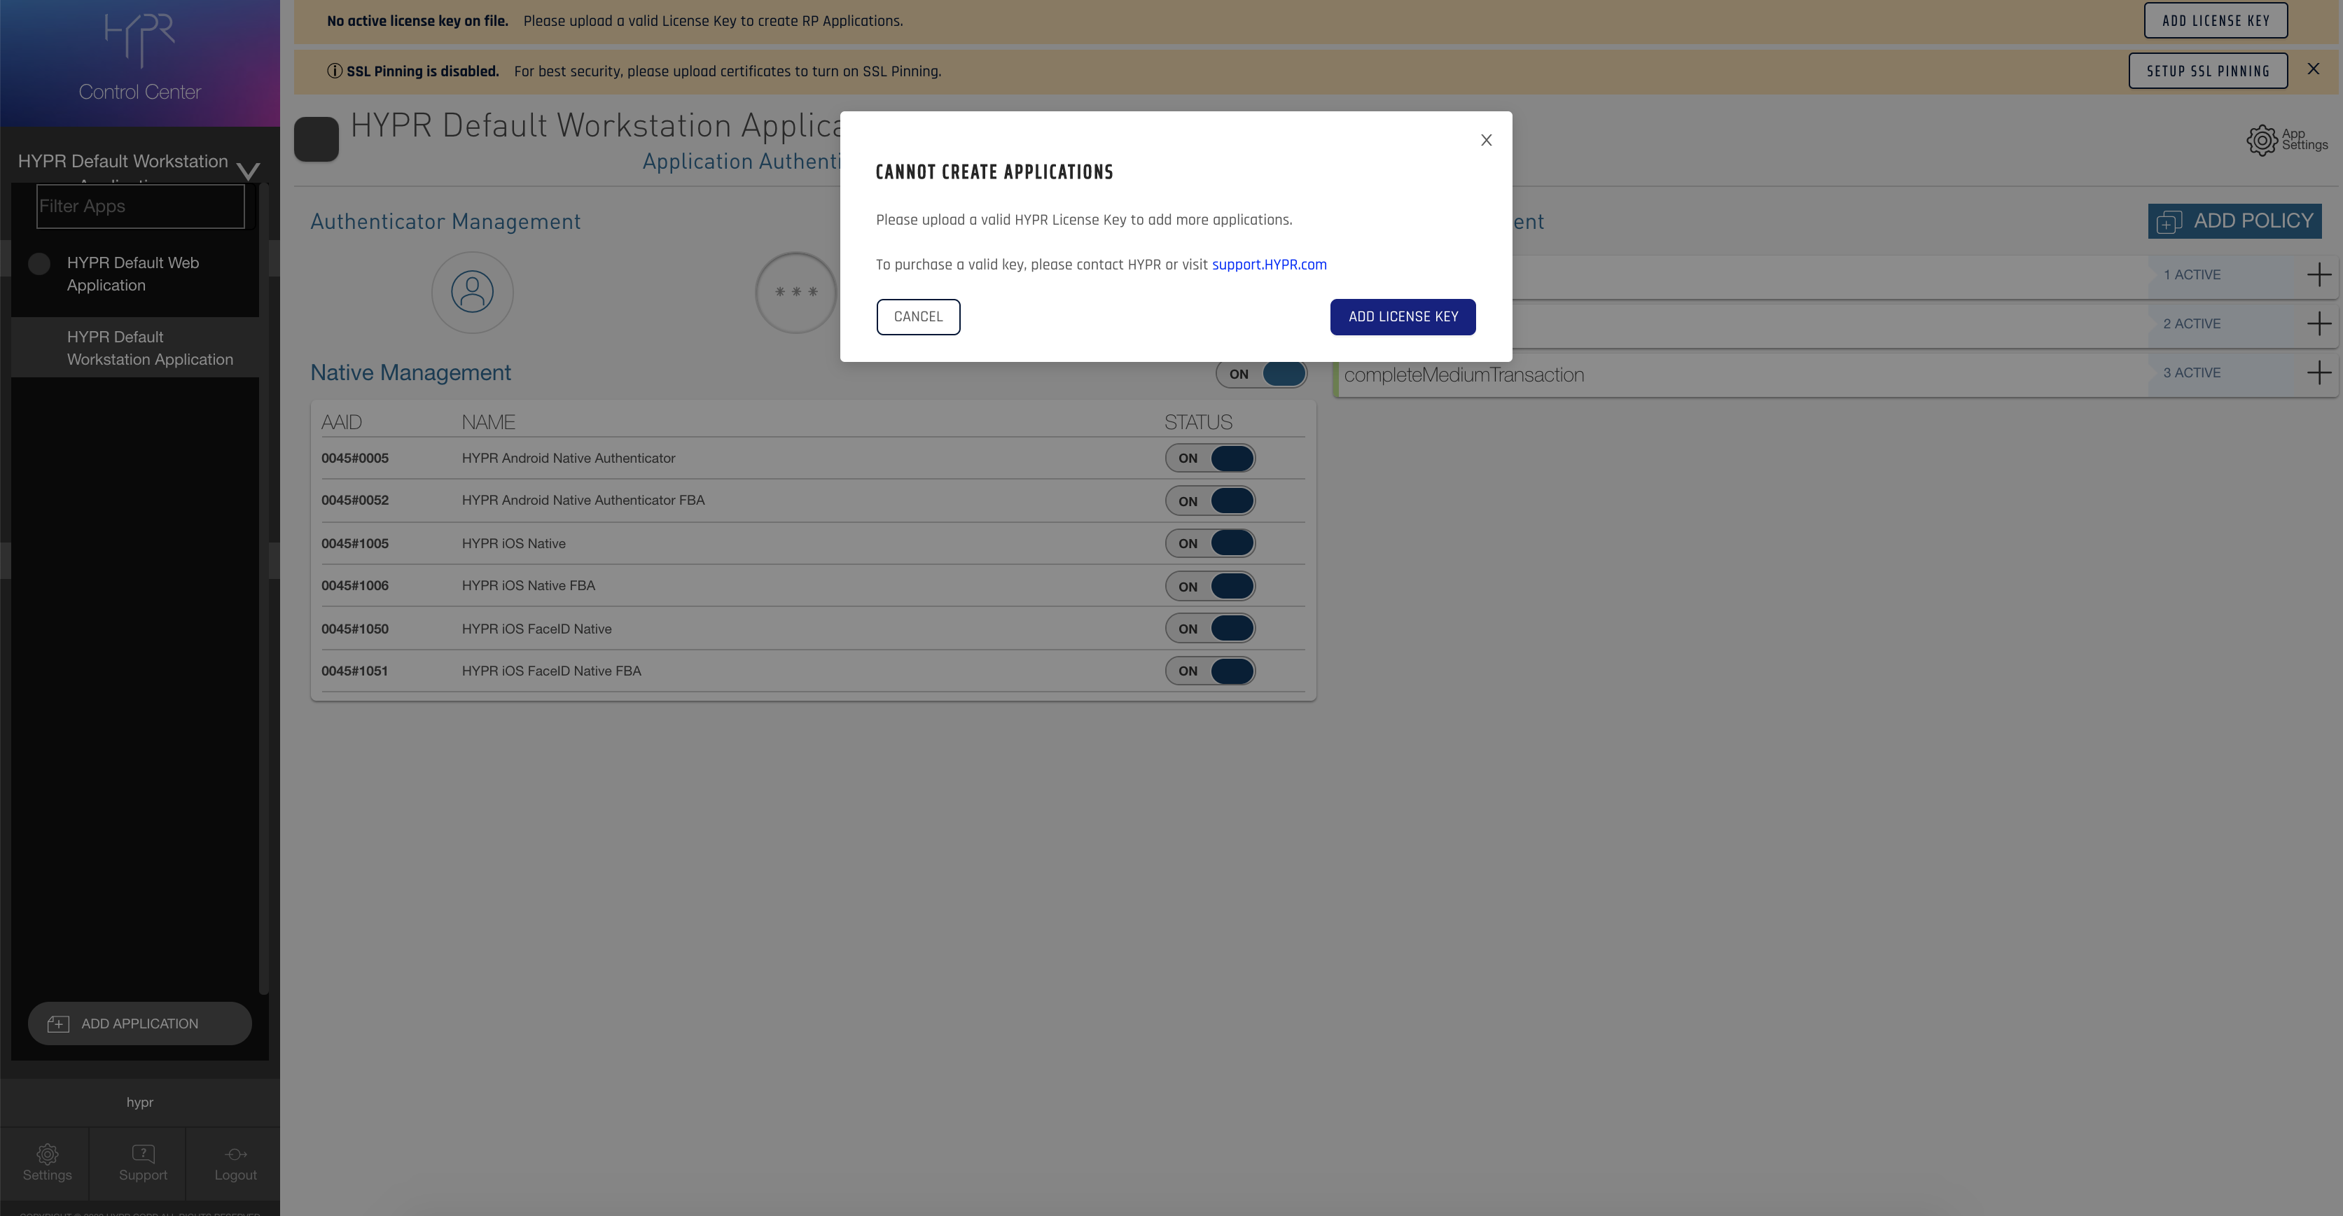Open the Support help icon

click(143, 1162)
